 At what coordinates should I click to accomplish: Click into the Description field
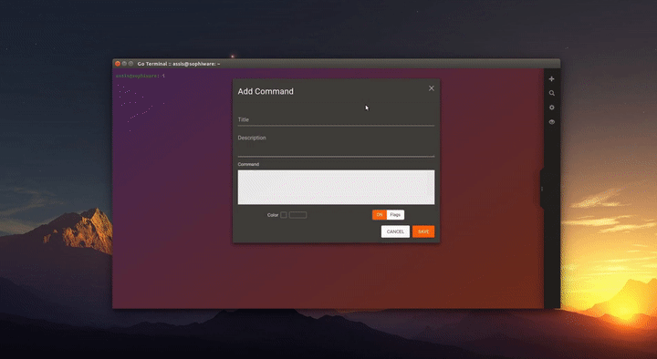click(x=336, y=145)
